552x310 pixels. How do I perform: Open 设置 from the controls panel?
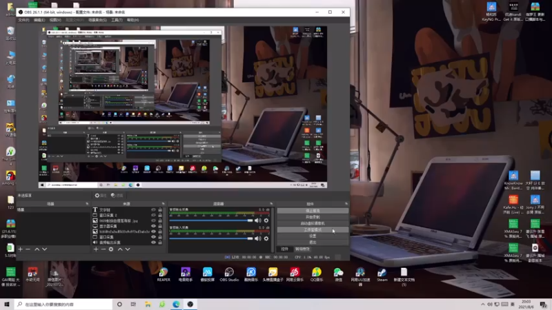(313, 236)
